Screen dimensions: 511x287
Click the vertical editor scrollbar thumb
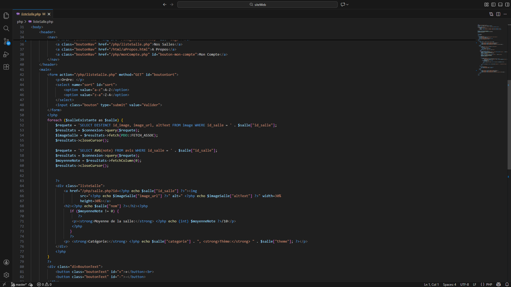(x=509, y=124)
